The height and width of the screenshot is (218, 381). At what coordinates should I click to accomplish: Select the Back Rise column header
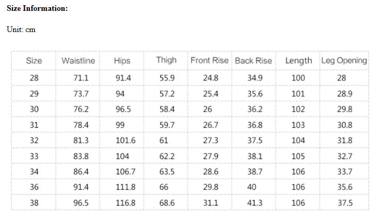253,60
